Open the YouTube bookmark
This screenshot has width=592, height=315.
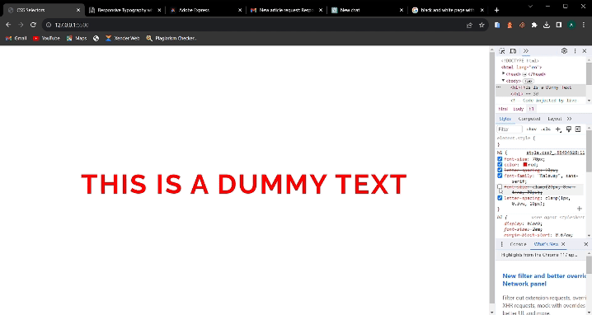pyautogui.click(x=46, y=38)
